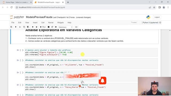The width and height of the screenshot is (171, 96).
Task: Open the browser profile icon
Action: click(164, 7)
